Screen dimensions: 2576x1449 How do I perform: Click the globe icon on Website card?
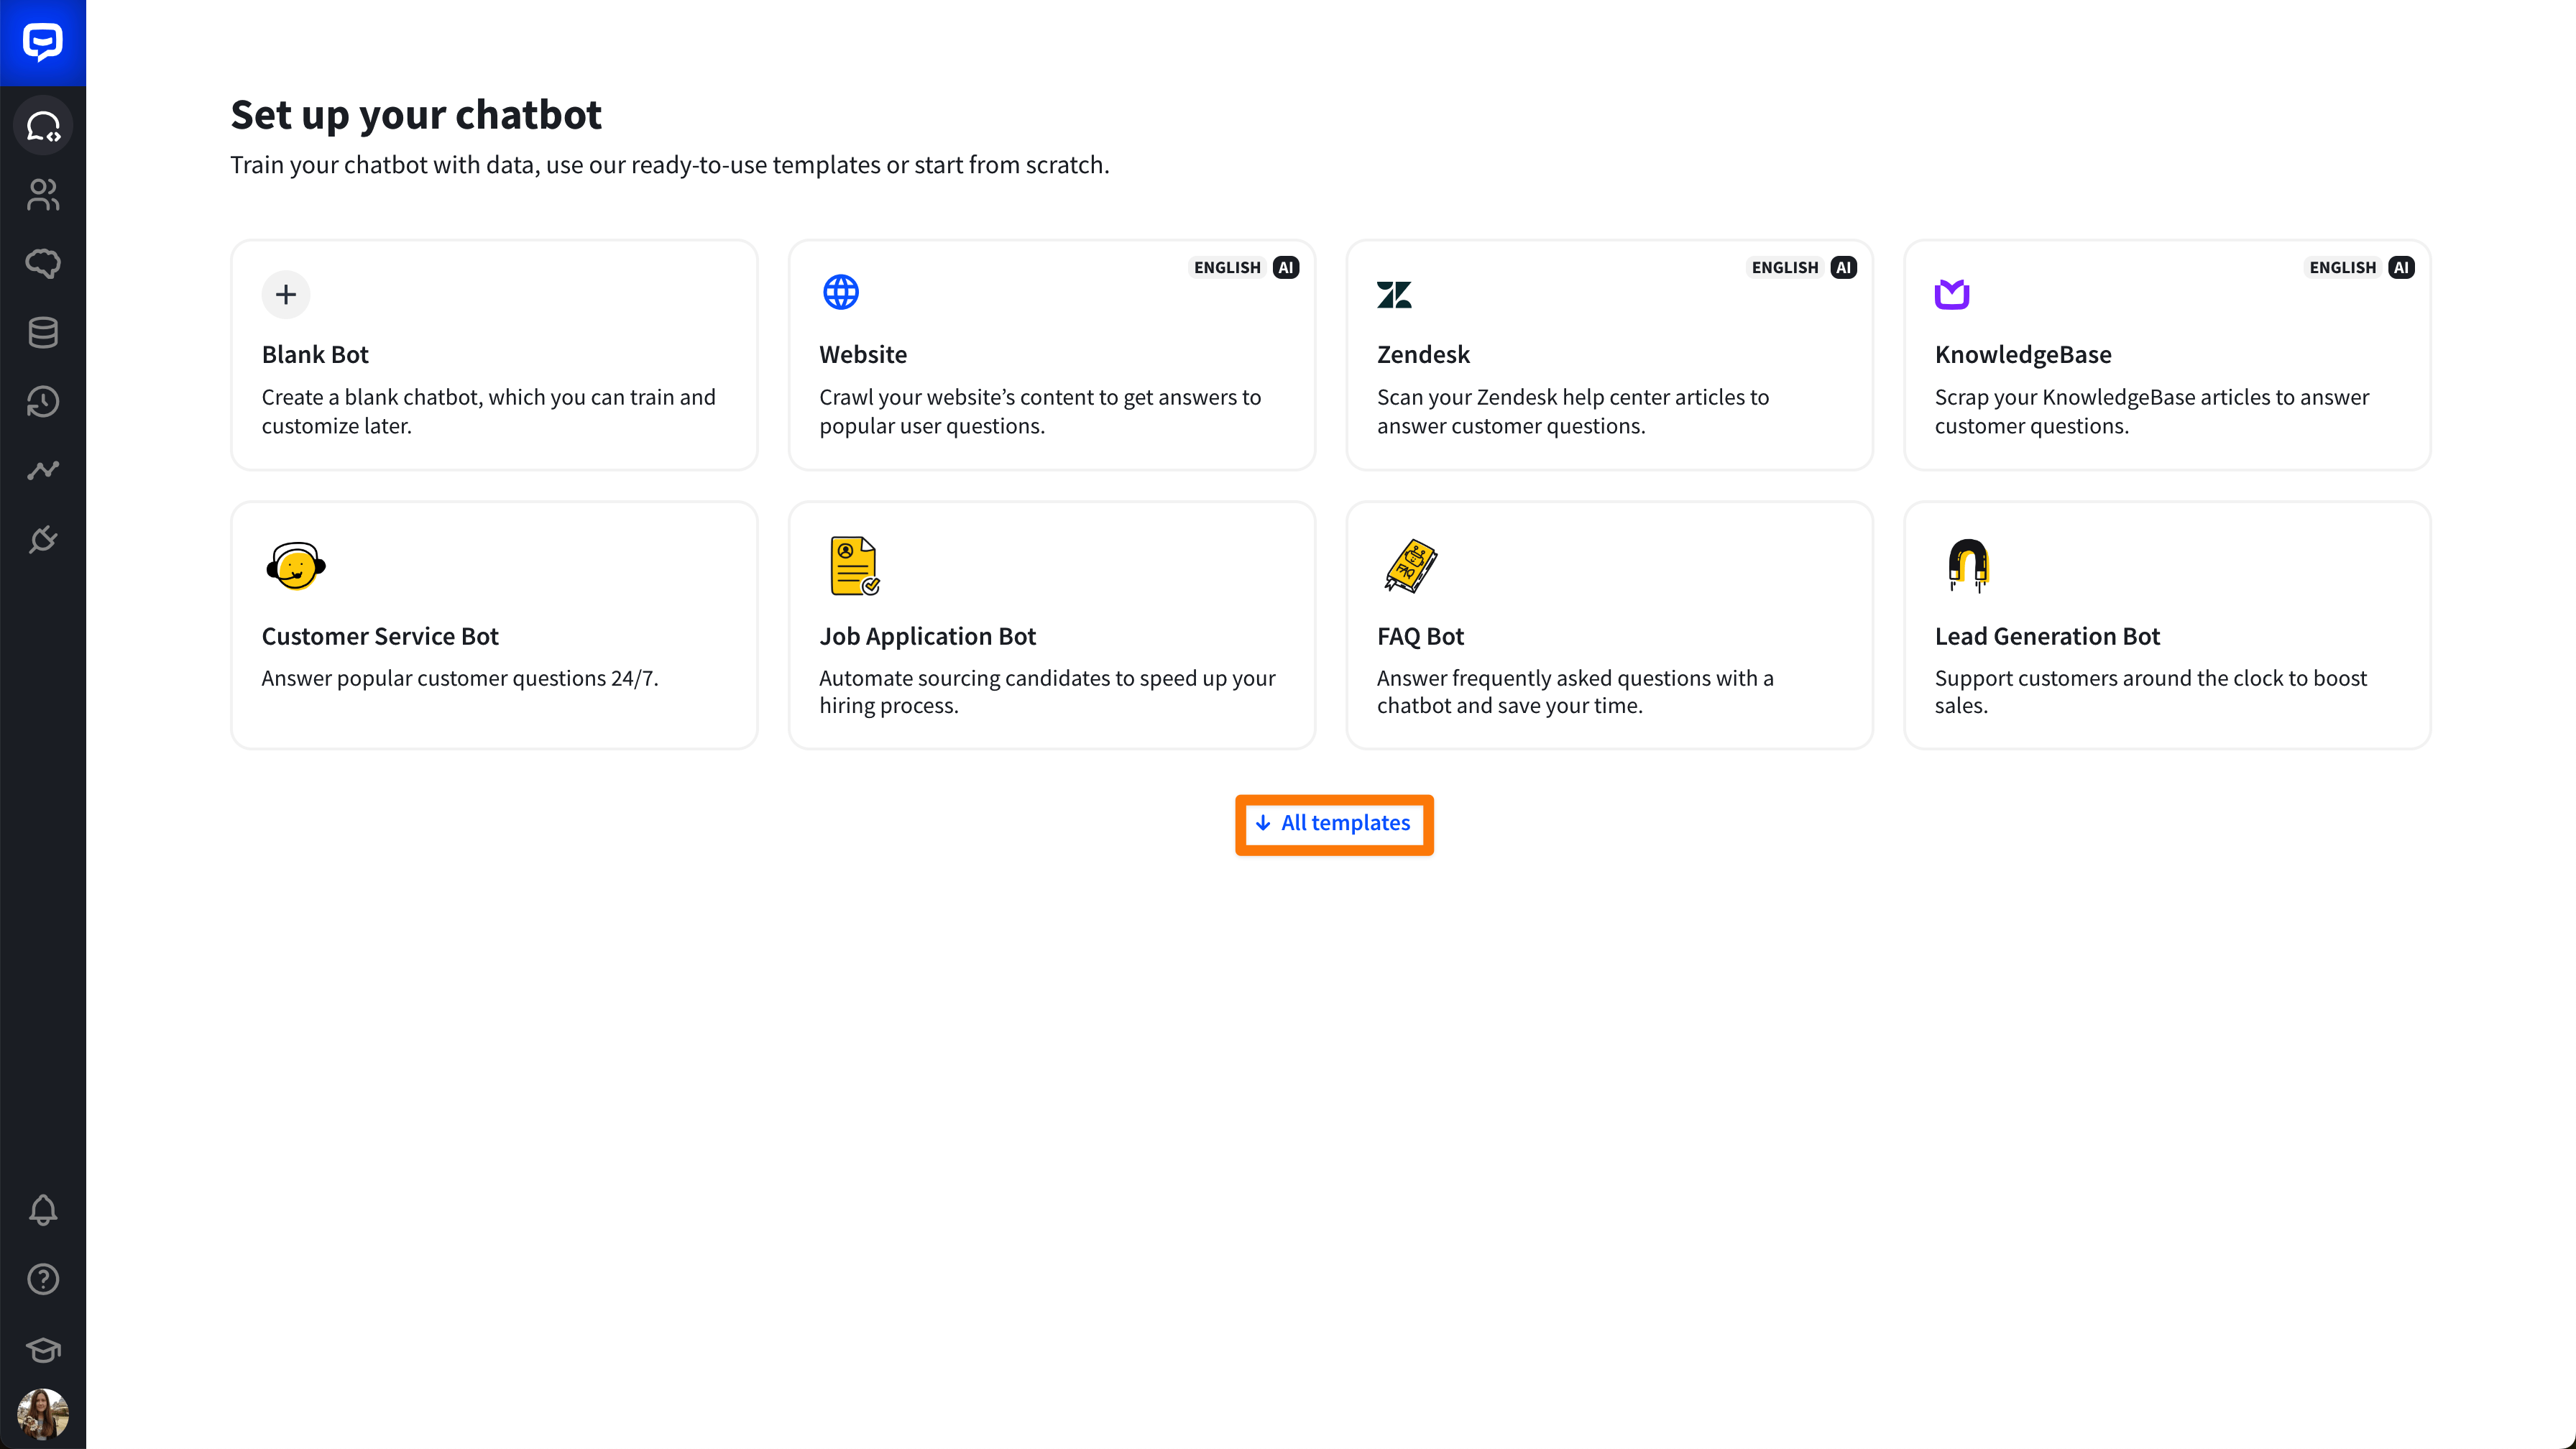840,292
